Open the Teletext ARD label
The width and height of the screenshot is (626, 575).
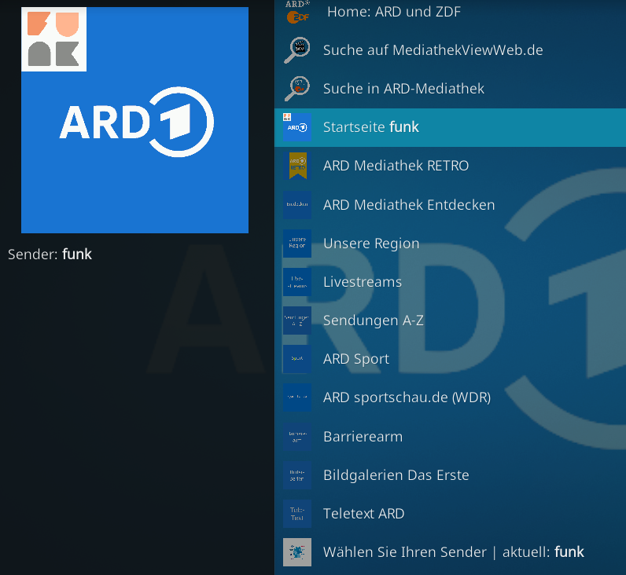pyautogui.click(x=363, y=514)
